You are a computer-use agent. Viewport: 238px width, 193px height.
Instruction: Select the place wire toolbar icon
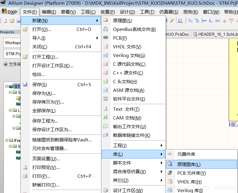190,21
